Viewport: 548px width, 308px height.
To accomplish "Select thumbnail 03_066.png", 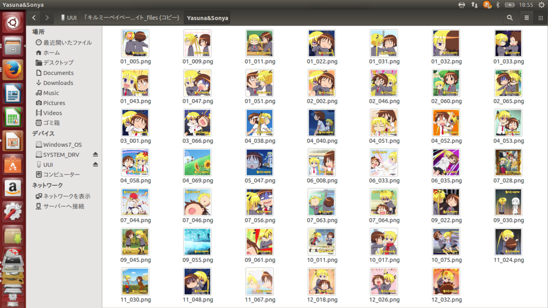I will tap(197, 123).
